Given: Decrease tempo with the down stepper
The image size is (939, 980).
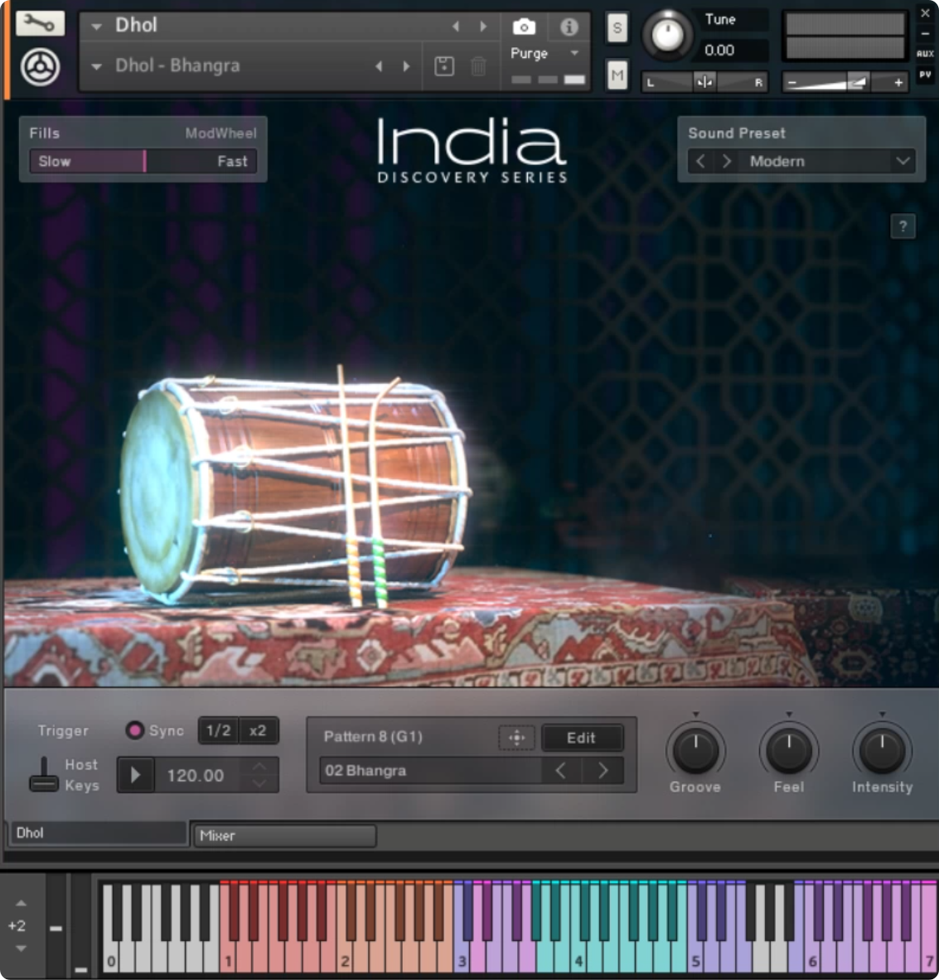Looking at the screenshot, I should 260,784.
